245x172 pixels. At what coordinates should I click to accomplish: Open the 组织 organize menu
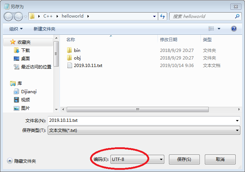(16, 29)
